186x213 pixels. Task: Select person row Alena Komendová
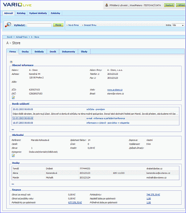96,173
